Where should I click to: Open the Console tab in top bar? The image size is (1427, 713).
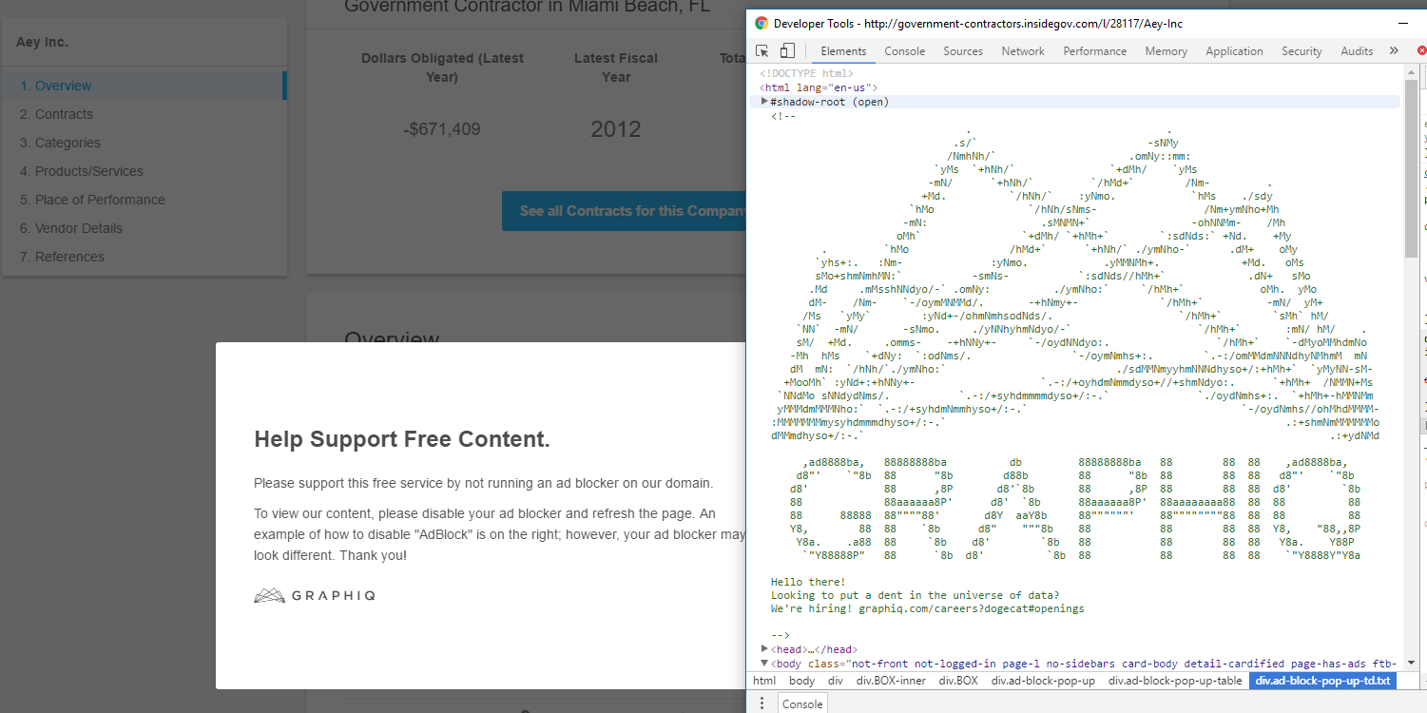point(905,51)
